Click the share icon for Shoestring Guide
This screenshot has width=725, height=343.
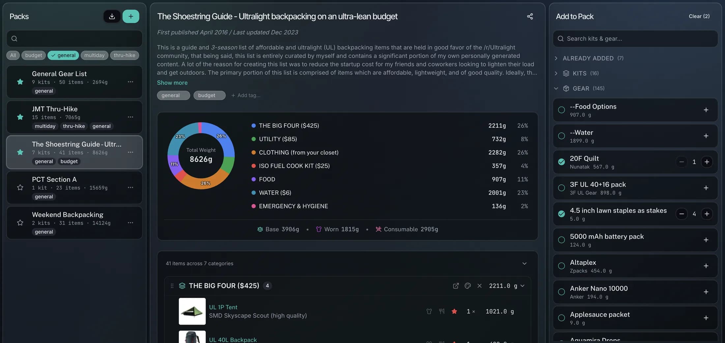(x=530, y=16)
